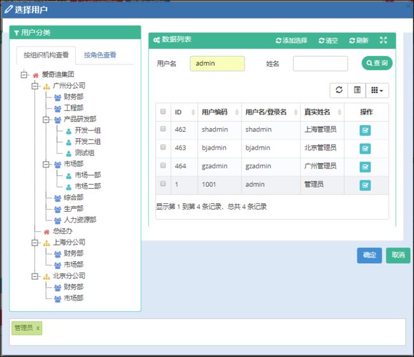Select 财务部 under 广州分公司
The height and width of the screenshot is (357, 414).
tap(74, 97)
